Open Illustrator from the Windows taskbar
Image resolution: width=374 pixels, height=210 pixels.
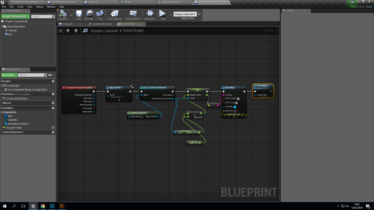[x=62, y=206]
